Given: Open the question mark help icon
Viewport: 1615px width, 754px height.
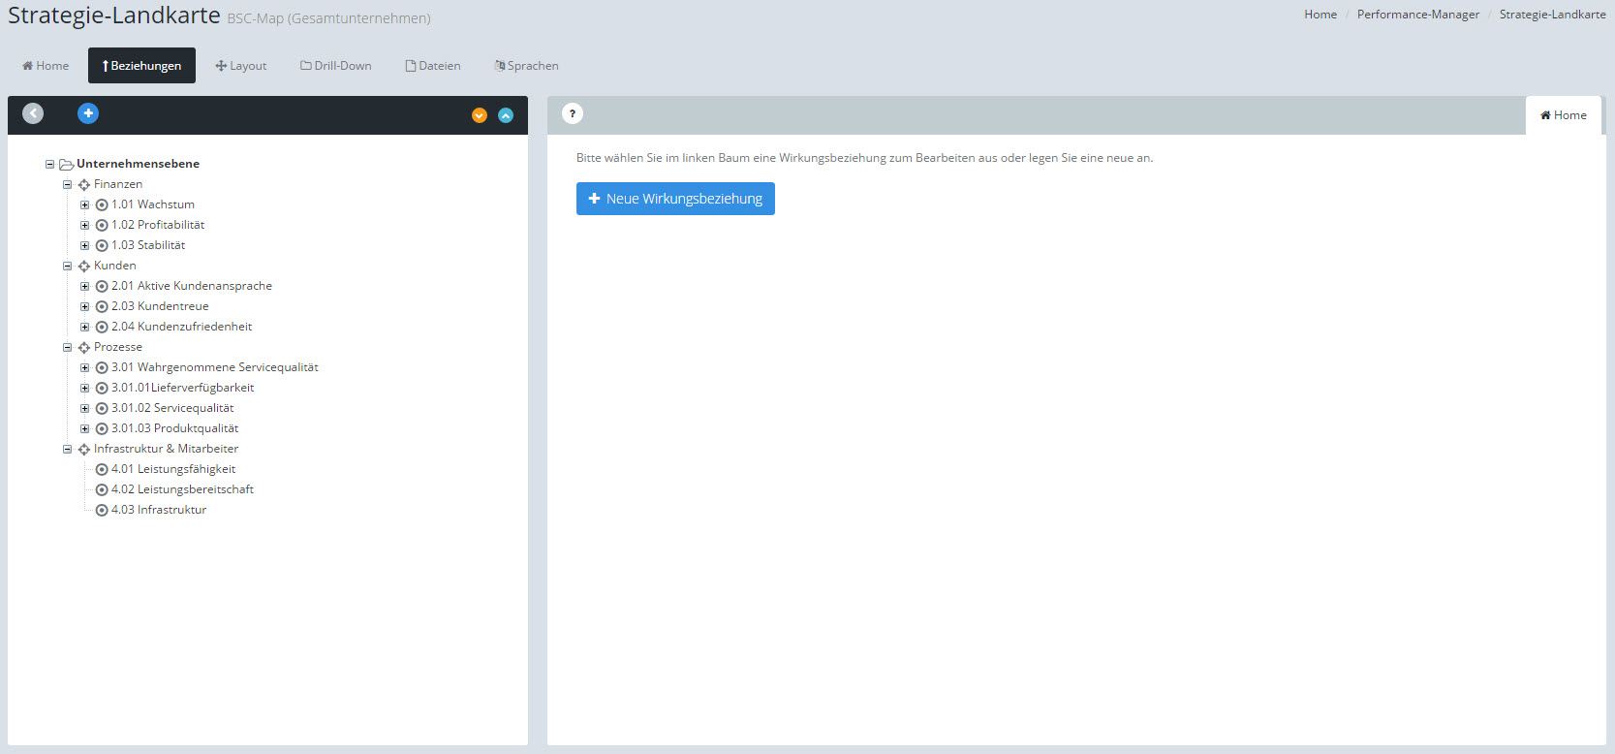Looking at the screenshot, I should pyautogui.click(x=573, y=113).
